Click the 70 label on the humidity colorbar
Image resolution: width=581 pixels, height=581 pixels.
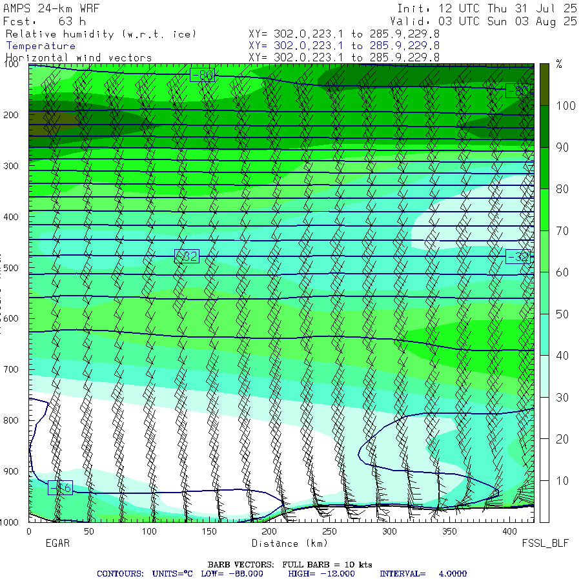click(562, 231)
